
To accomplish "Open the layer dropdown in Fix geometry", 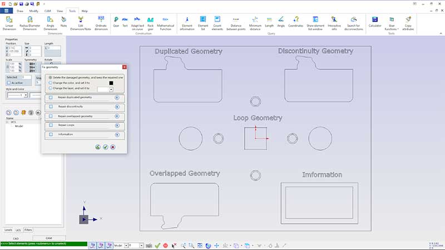I will coord(111,89).
